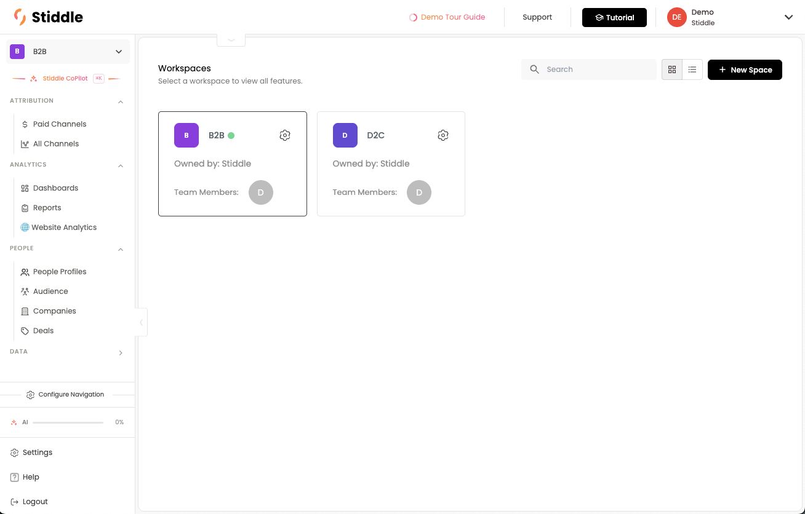Image resolution: width=805 pixels, height=514 pixels.
Task: Click the Website Analytics globe icon
Action: coord(25,227)
